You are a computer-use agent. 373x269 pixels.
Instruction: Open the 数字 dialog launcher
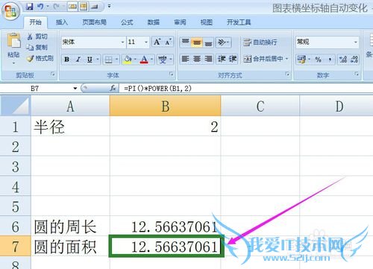(x=357, y=74)
